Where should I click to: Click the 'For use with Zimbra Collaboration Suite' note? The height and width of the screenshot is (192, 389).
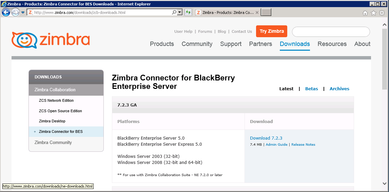170,175
